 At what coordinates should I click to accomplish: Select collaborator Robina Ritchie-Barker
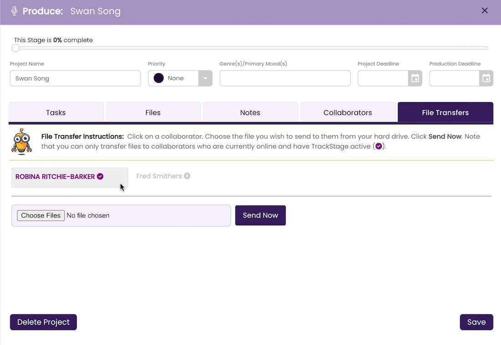tap(70, 177)
